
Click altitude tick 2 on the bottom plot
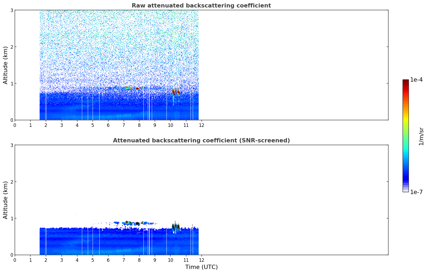coord(12,182)
